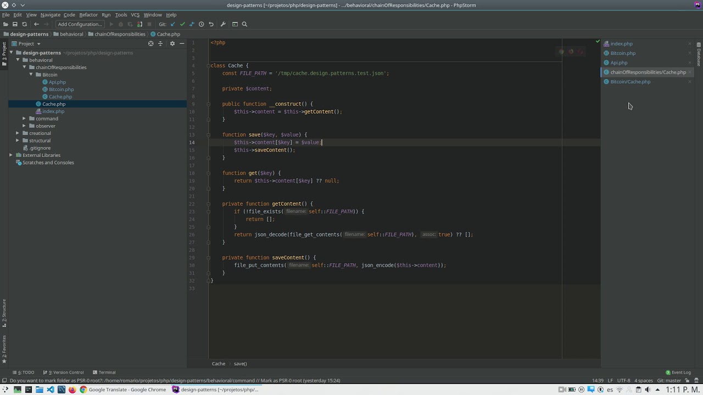Click Collapse All in the Project panel
Viewport: 703px width, 395px height.
click(x=160, y=43)
